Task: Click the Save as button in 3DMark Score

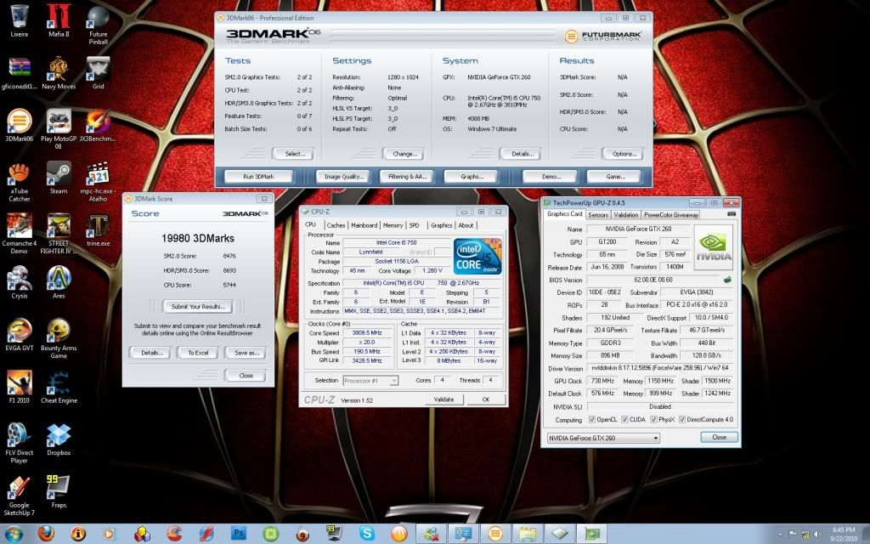Action: tap(246, 353)
